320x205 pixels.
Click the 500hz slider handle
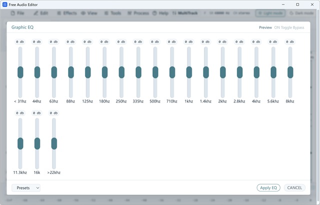155,72
